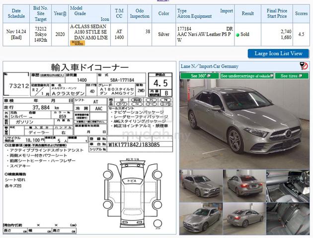Click the chassis number W1K1771842J183085
This screenshot has height=238, width=313.
pos(134,145)
